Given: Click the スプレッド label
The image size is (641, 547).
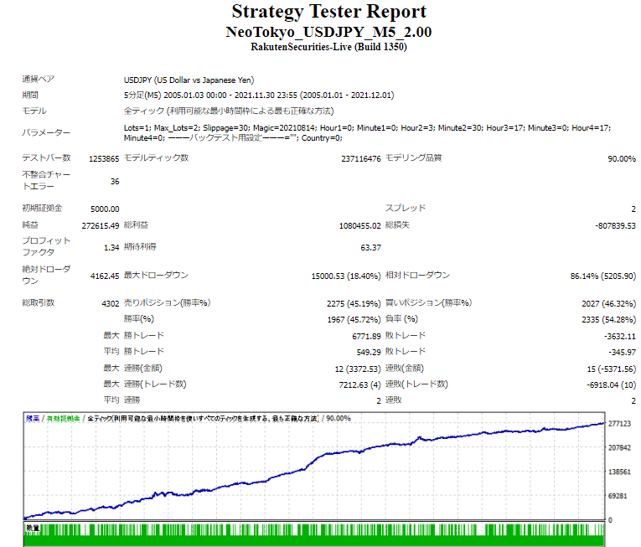Looking at the screenshot, I should (x=406, y=208).
